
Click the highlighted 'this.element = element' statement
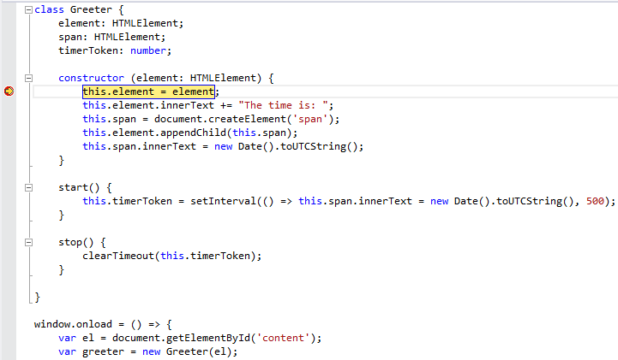148,91
